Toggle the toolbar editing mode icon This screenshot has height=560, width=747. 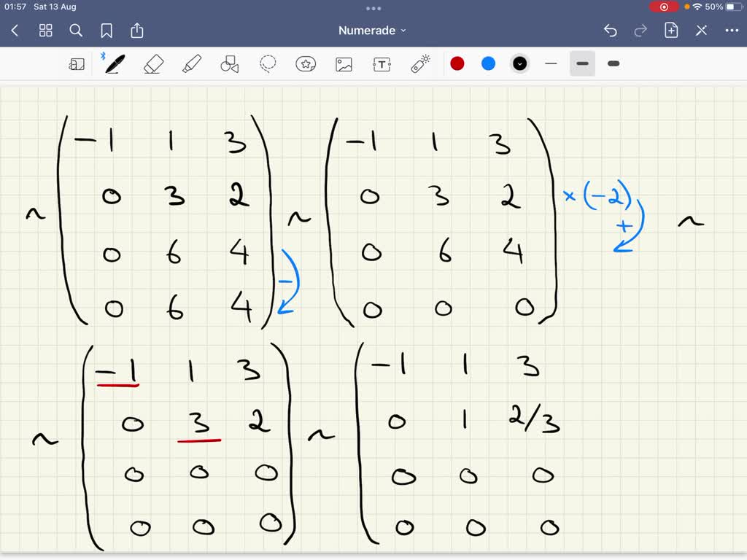pyautogui.click(x=701, y=31)
